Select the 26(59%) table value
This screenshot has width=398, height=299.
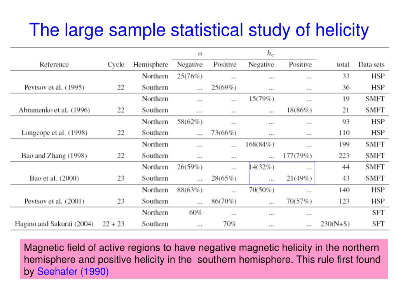click(x=190, y=167)
